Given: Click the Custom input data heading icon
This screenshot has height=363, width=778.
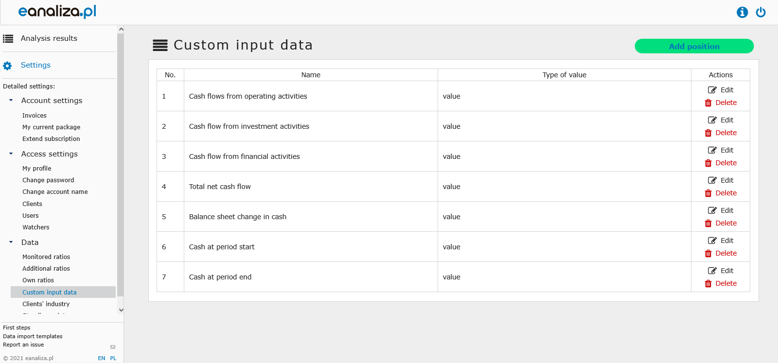Looking at the screenshot, I should pos(160,45).
